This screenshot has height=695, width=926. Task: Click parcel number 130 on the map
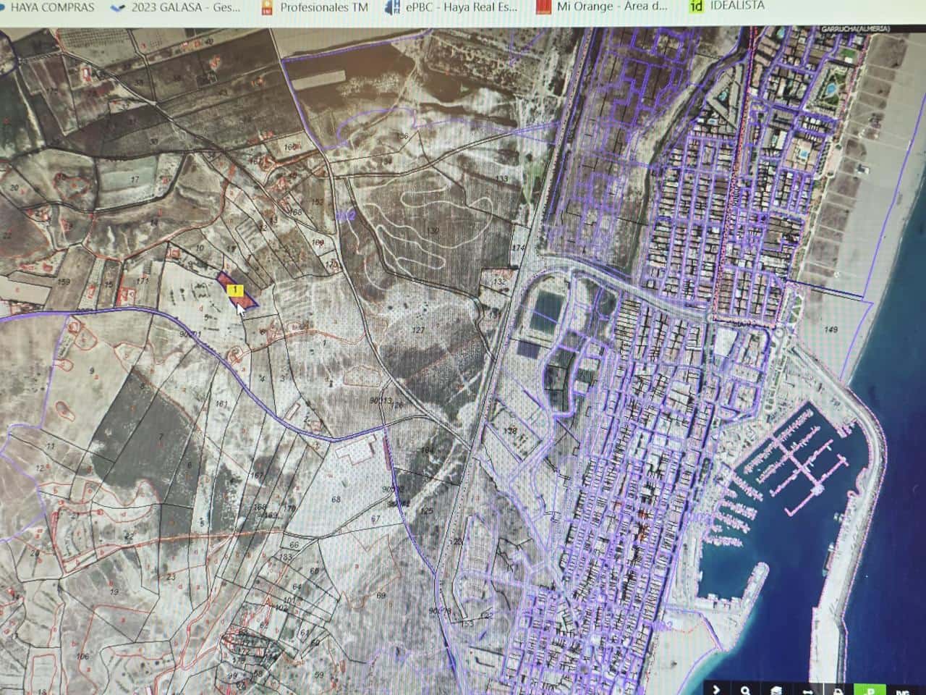tap(433, 230)
